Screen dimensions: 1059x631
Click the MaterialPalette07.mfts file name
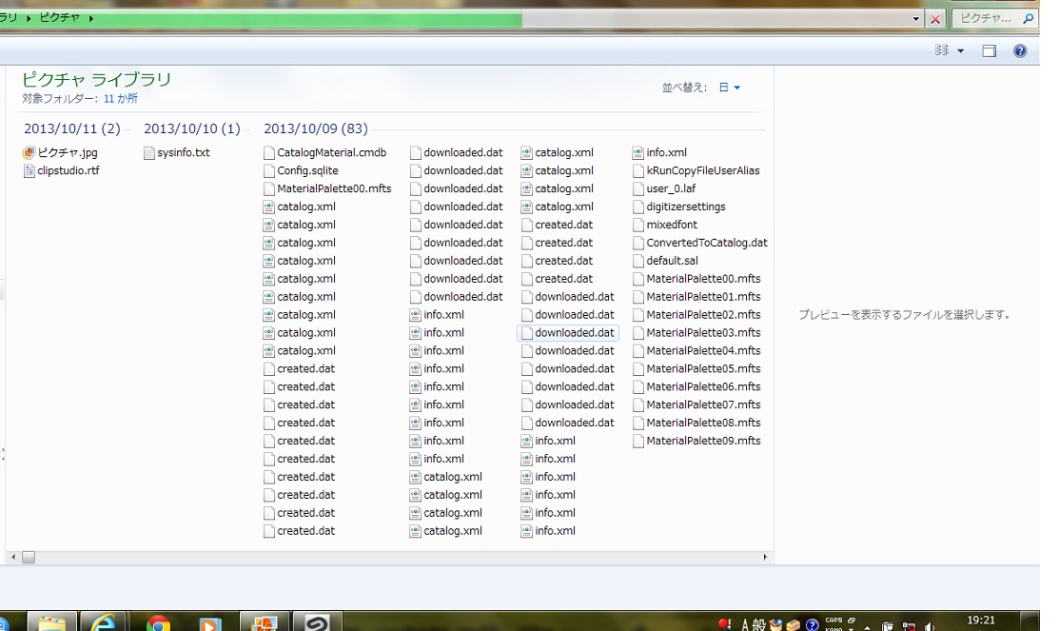(703, 404)
